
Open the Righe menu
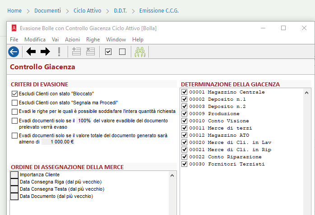(93, 40)
